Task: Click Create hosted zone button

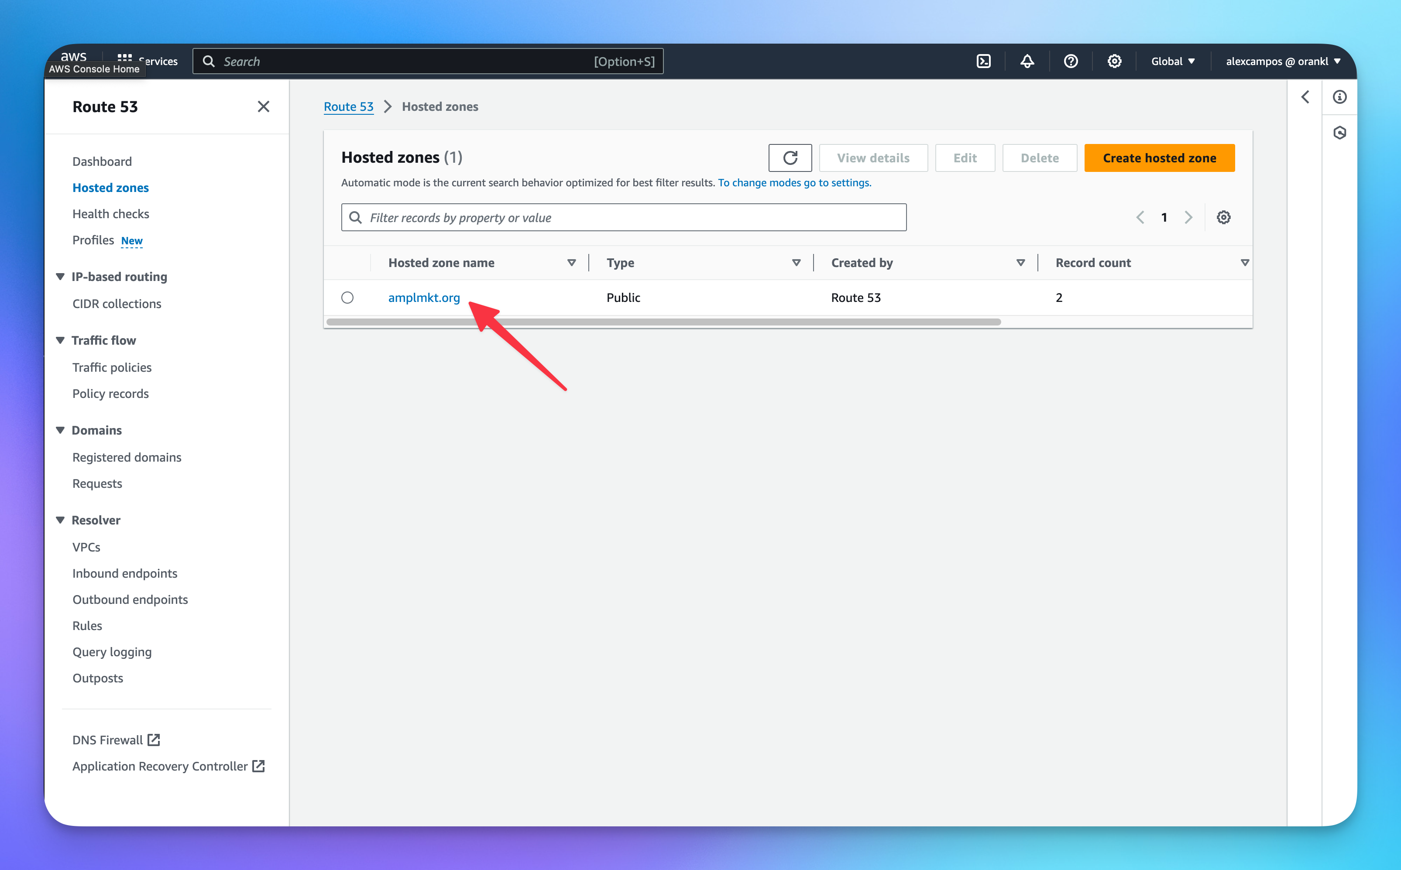Action: tap(1159, 158)
